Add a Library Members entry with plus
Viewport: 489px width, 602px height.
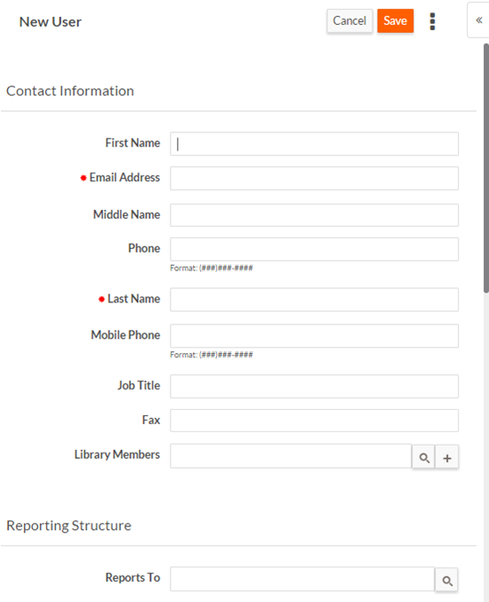point(447,457)
